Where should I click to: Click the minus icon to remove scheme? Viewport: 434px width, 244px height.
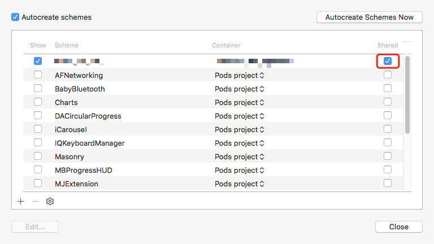pyautogui.click(x=35, y=201)
